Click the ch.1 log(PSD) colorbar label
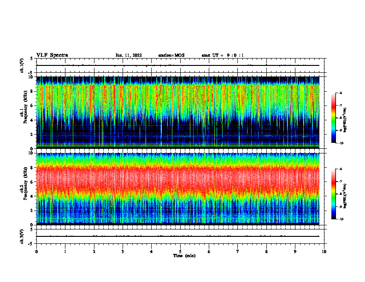This screenshot has width=365, height=282. click(345, 120)
